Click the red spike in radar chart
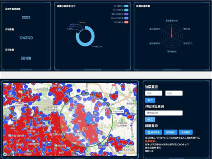This screenshot has width=212, height=159. click(x=172, y=32)
